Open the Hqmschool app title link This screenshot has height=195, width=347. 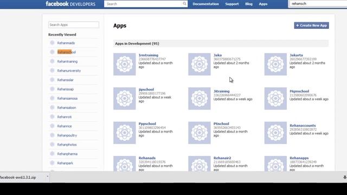coord(299,91)
